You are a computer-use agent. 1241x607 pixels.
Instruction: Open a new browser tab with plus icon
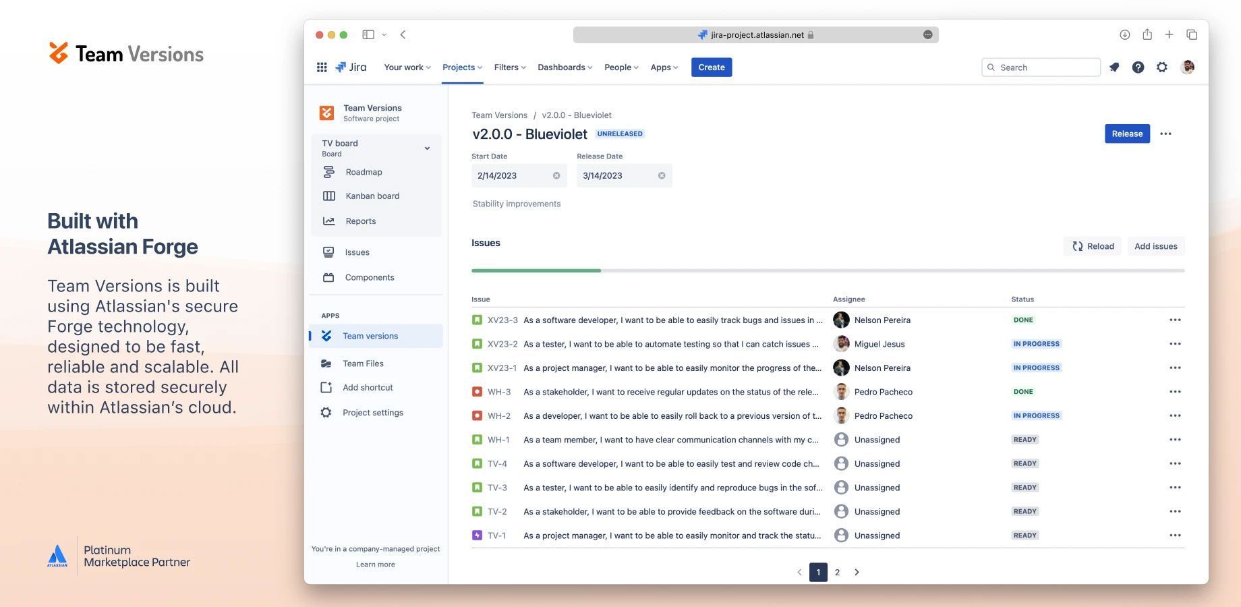click(1170, 34)
